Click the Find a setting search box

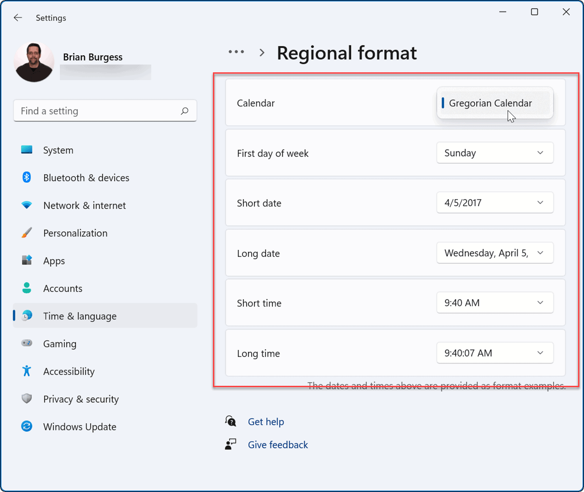click(98, 111)
